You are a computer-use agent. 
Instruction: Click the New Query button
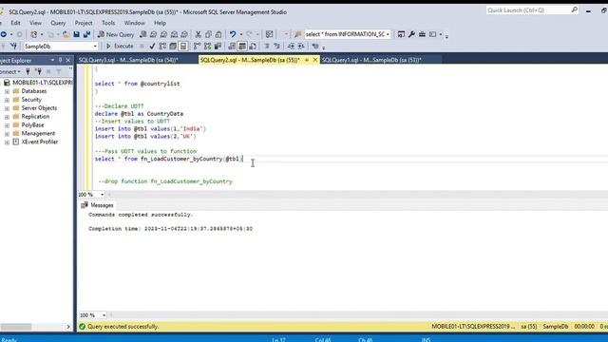pyautogui.click(x=116, y=34)
